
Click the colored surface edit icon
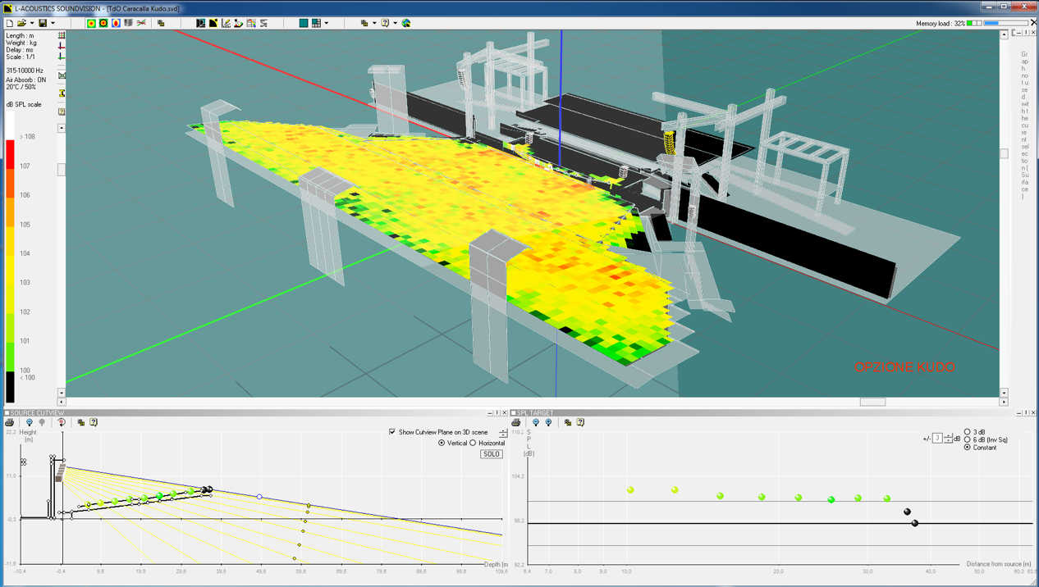pos(238,23)
